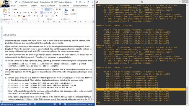Open the REFERENCIAS ribbon tab

tap(64, 6)
